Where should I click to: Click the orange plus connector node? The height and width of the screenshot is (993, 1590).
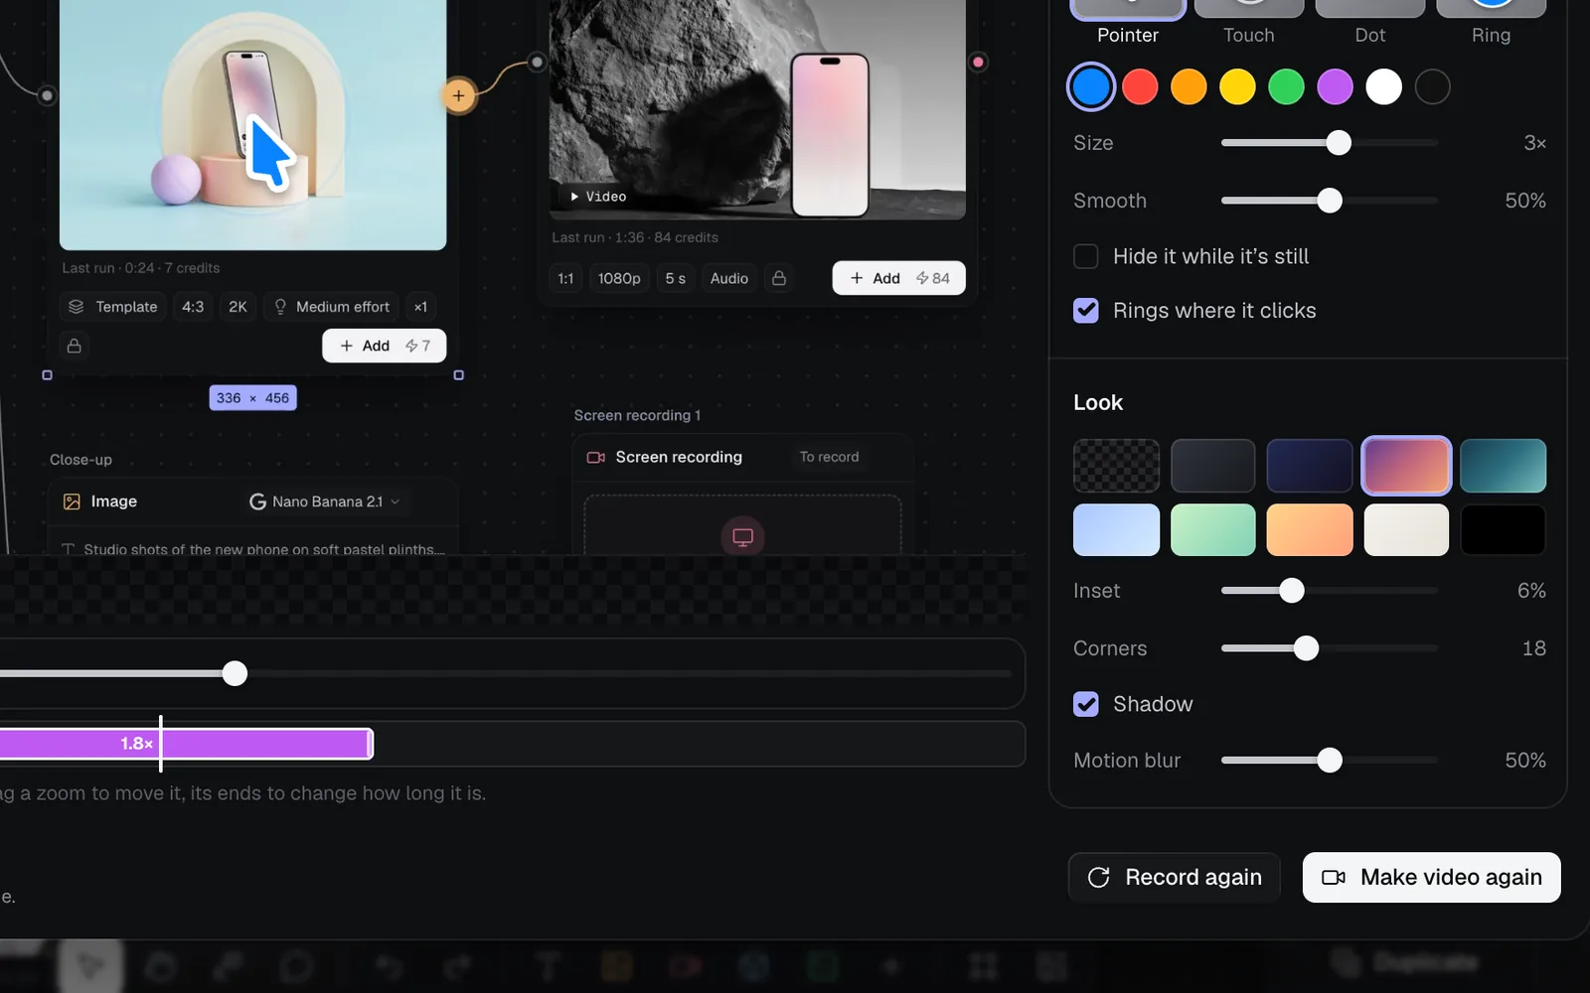pos(458,96)
